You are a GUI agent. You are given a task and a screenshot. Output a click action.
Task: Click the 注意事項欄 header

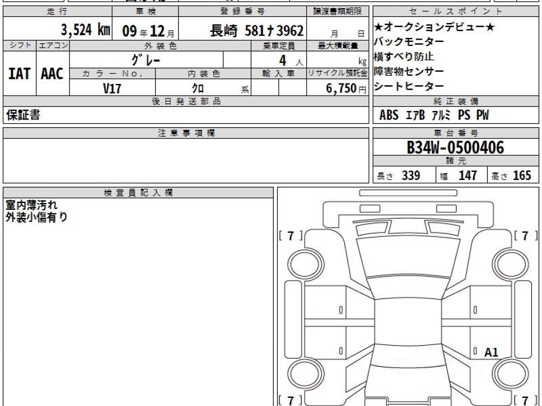tap(186, 133)
